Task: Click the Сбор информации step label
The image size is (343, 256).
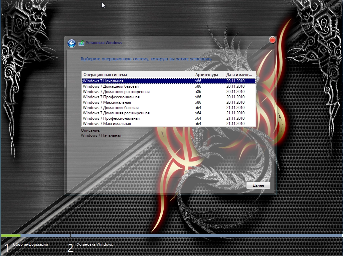Action: 30,244
